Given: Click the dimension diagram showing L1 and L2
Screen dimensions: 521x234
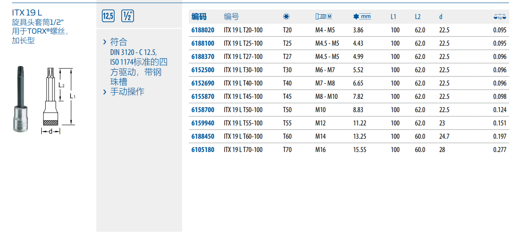Looking at the screenshot, I should click(58, 100).
